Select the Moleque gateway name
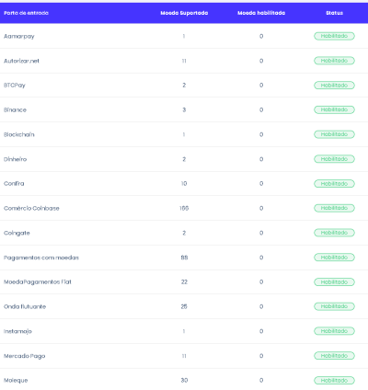This screenshot has width=368, height=390. point(16,381)
